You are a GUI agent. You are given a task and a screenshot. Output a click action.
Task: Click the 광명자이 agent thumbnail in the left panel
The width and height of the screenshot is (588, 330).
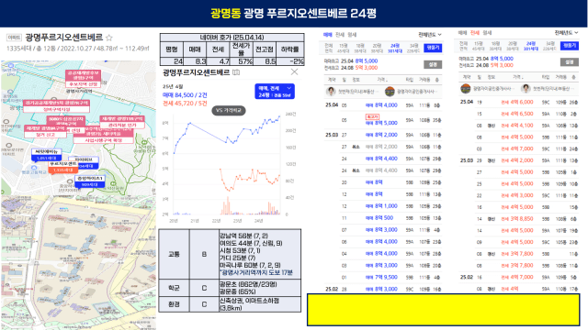[x=390, y=92]
